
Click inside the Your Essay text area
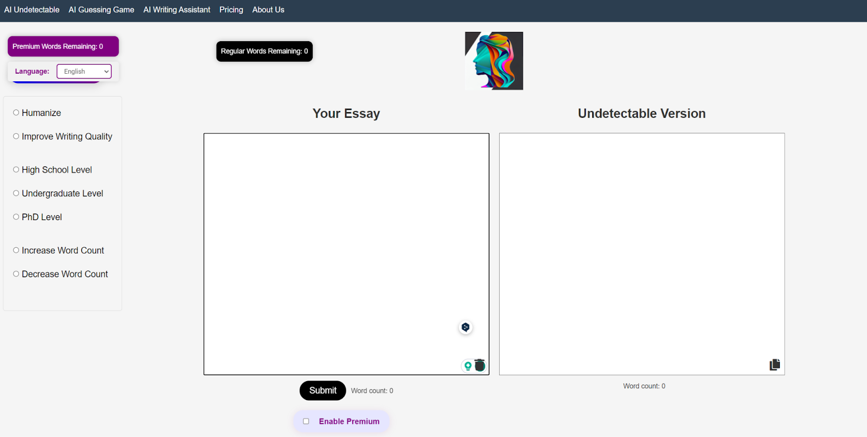pos(346,254)
